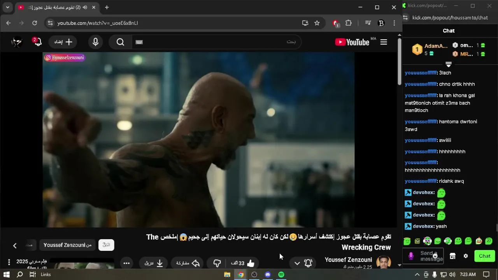Download the video (تنزيل) button

[x=154, y=263]
